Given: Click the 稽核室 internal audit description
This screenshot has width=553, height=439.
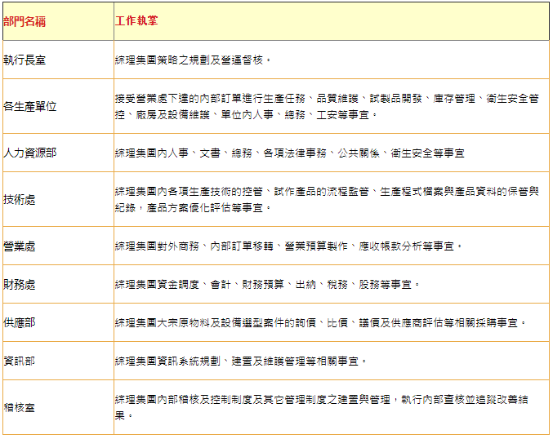Looking at the screenshot, I should point(327,407).
